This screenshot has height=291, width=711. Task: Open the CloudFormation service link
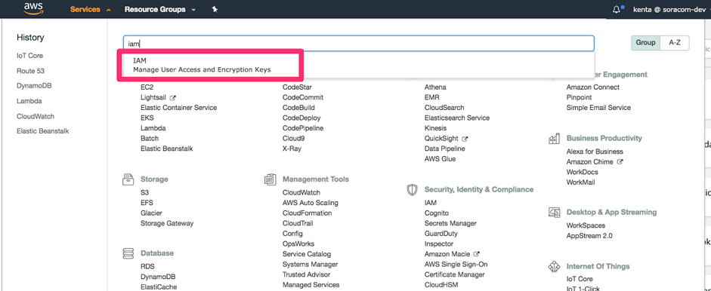click(307, 213)
